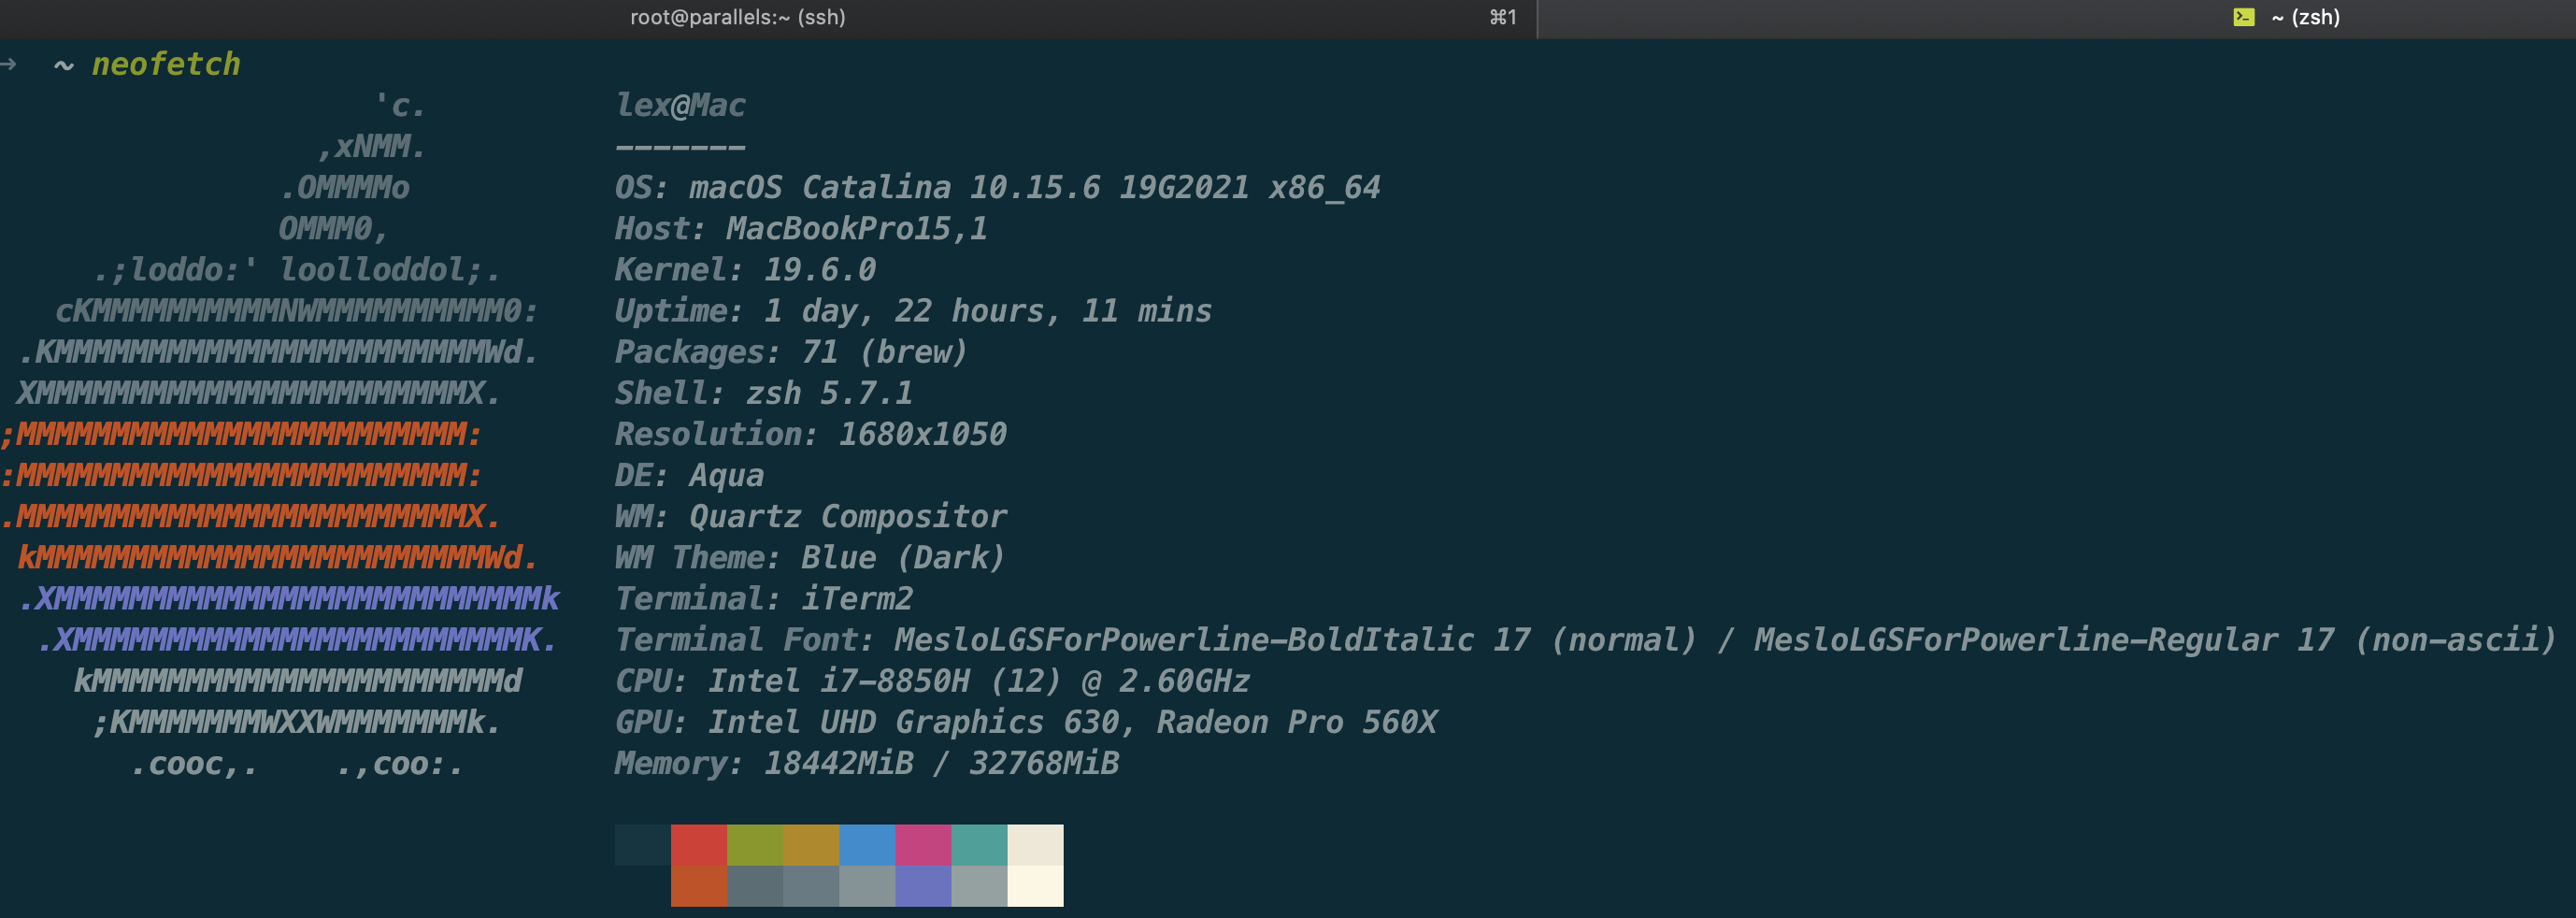Viewport: 2576px width, 918px height.
Task: Click the lex@Mac title line
Action: click(x=680, y=105)
